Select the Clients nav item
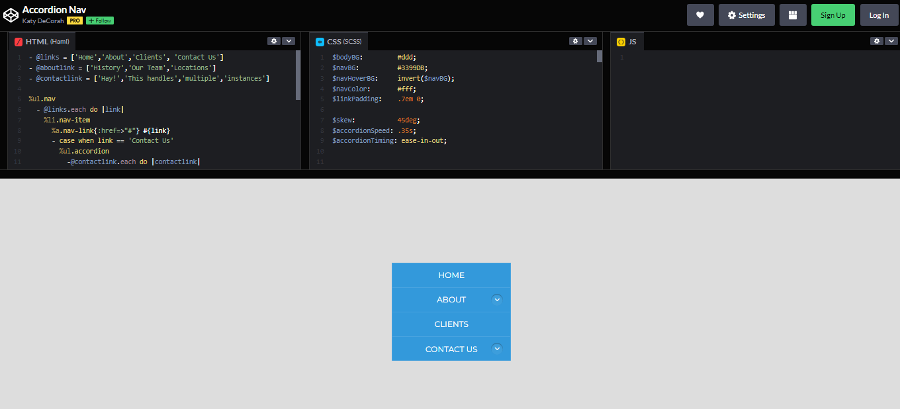 pos(451,324)
